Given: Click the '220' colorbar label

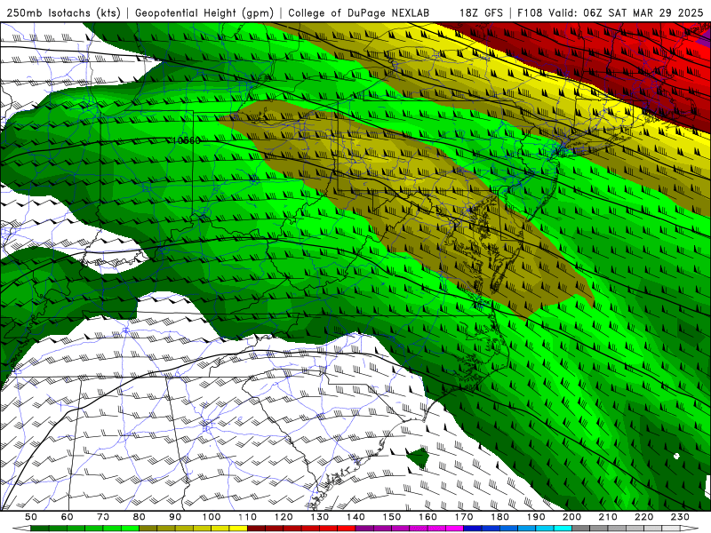Looking at the screenshot, I should point(643,517).
